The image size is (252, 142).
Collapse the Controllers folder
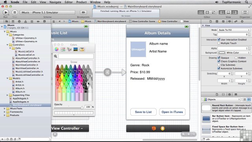click(7, 45)
